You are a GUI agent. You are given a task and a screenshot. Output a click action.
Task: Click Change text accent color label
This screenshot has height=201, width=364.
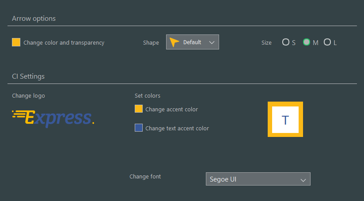tap(177, 129)
